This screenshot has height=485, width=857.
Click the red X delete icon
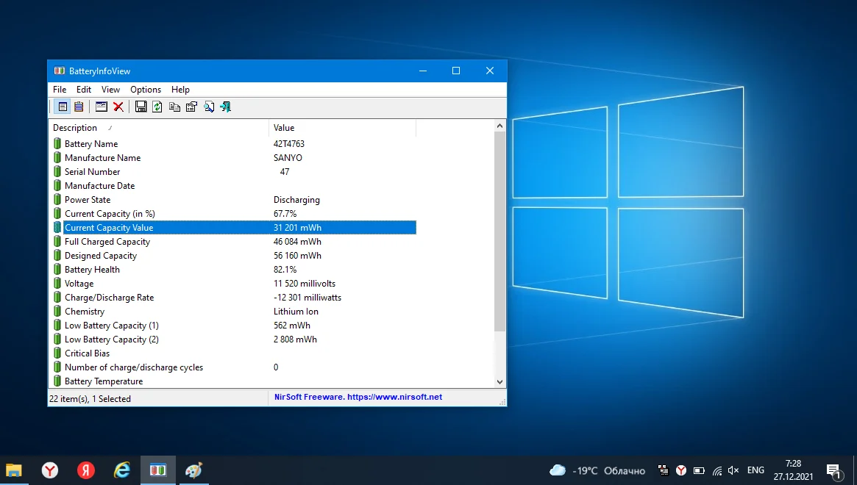(118, 107)
